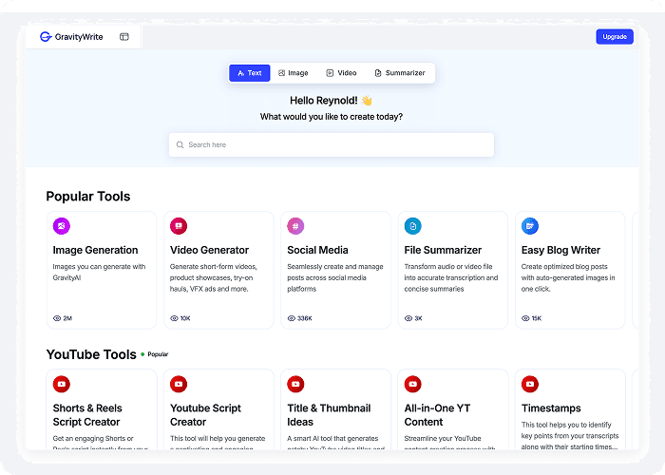Click the Search here input field
This screenshot has width=665, height=475.
[332, 145]
